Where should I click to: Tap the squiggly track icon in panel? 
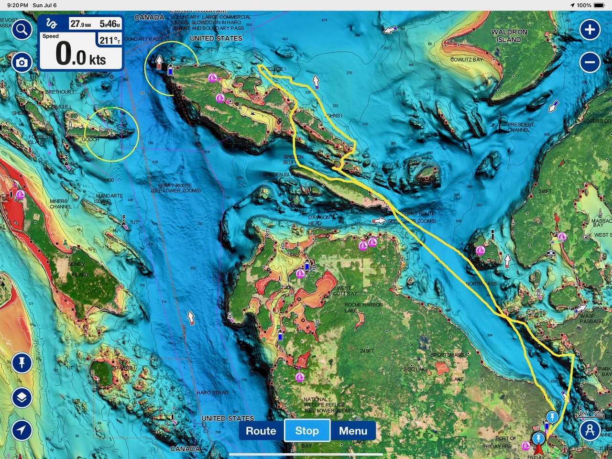coord(52,23)
